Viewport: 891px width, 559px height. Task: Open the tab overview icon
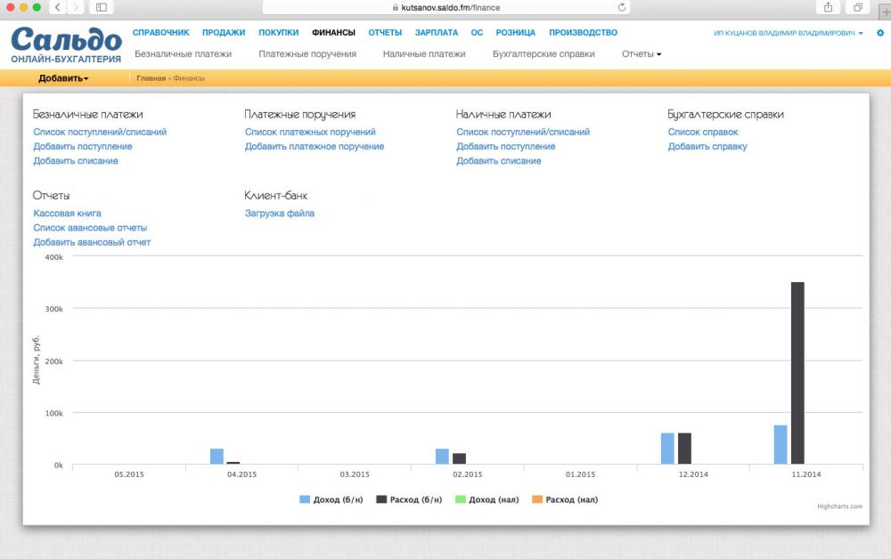[x=857, y=7]
